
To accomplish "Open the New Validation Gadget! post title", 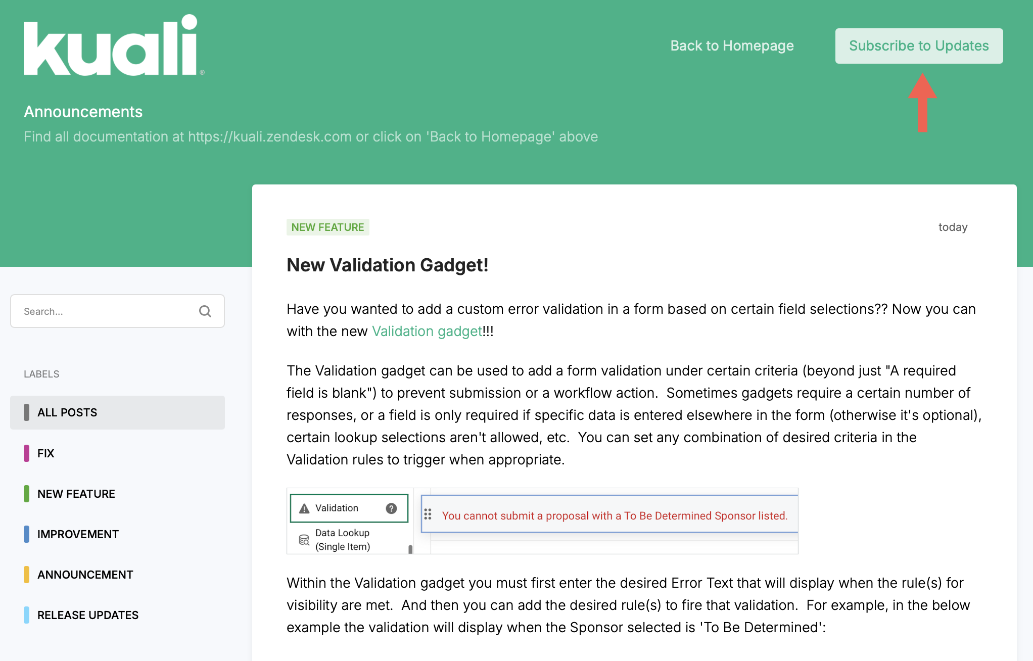I will coord(387,265).
